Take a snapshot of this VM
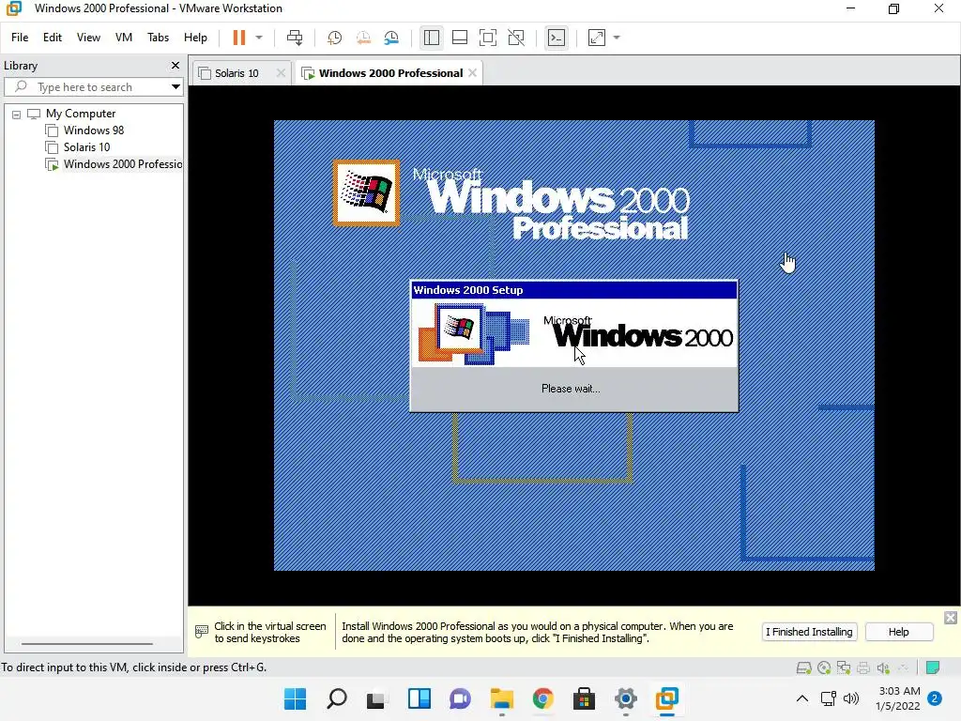The image size is (961, 721). point(334,38)
